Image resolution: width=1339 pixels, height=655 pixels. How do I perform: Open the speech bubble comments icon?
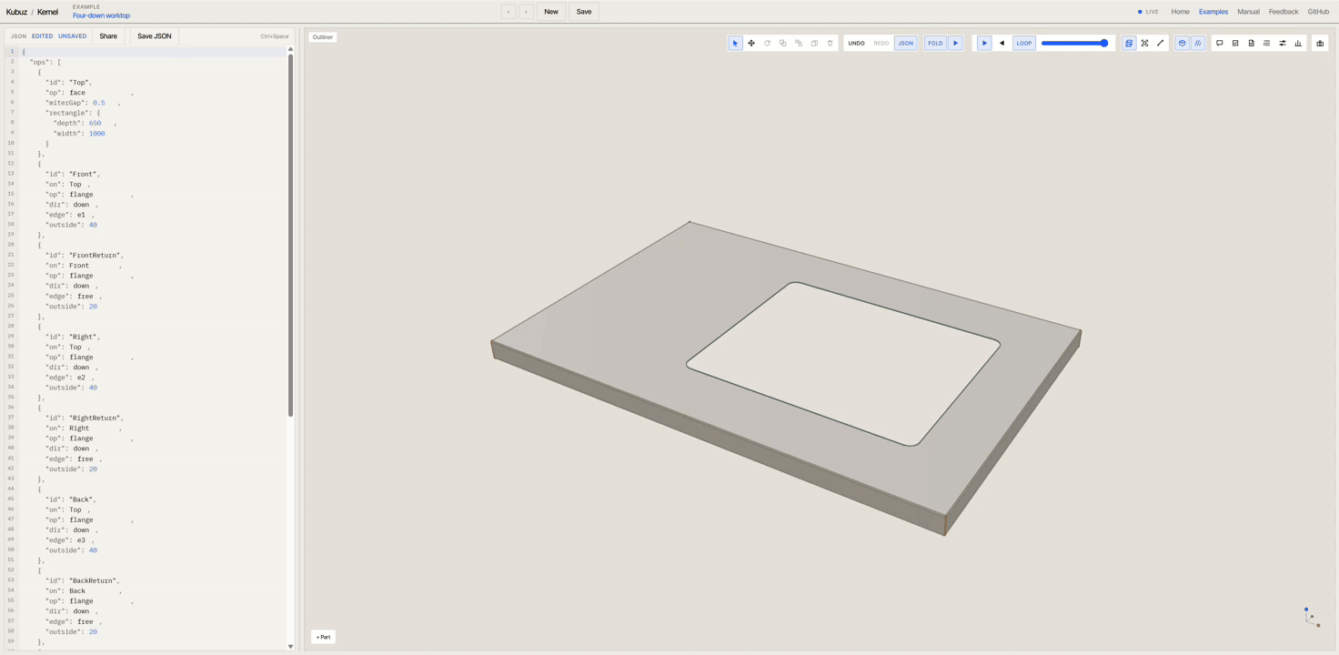click(x=1220, y=43)
